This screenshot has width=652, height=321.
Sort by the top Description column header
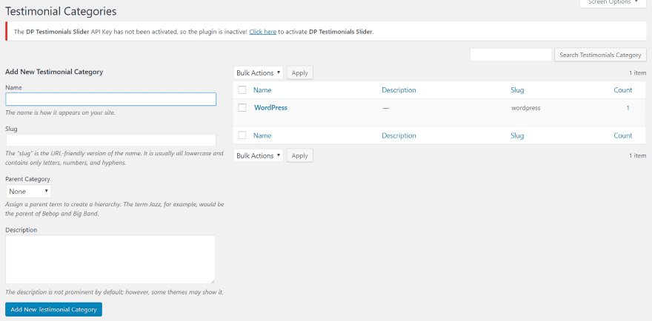(x=399, y=90)
